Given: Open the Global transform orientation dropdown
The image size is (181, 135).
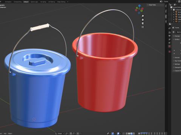Looking at the screenshot, I should click(x=60, y=133).
